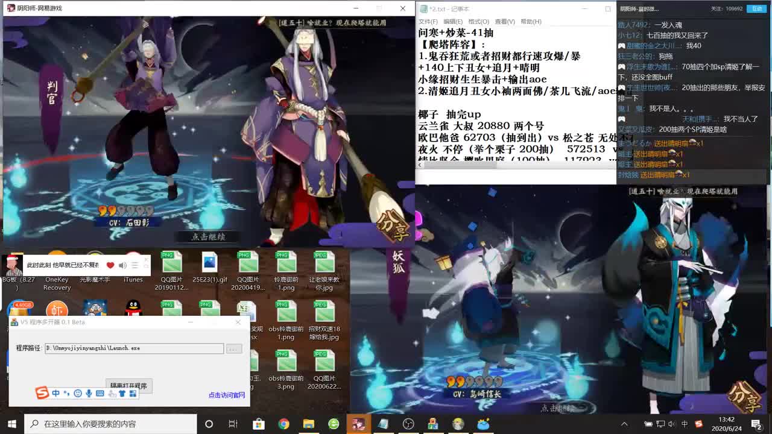The height and width of the screenshot is (434, 772).
Task: Click the red heart icon in music widget
Action: [110, 265]
